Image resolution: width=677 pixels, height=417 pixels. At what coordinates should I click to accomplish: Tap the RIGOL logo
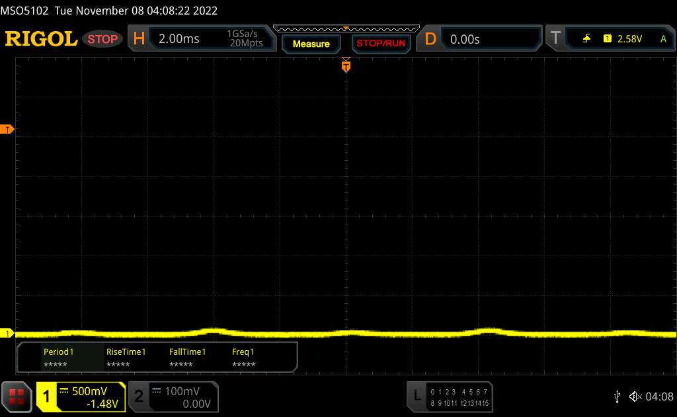click(41, 39)
